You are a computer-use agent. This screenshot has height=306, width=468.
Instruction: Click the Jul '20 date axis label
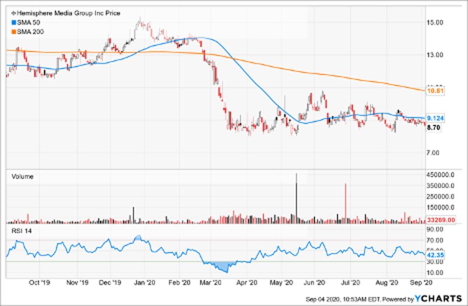(x=350, y=283)
